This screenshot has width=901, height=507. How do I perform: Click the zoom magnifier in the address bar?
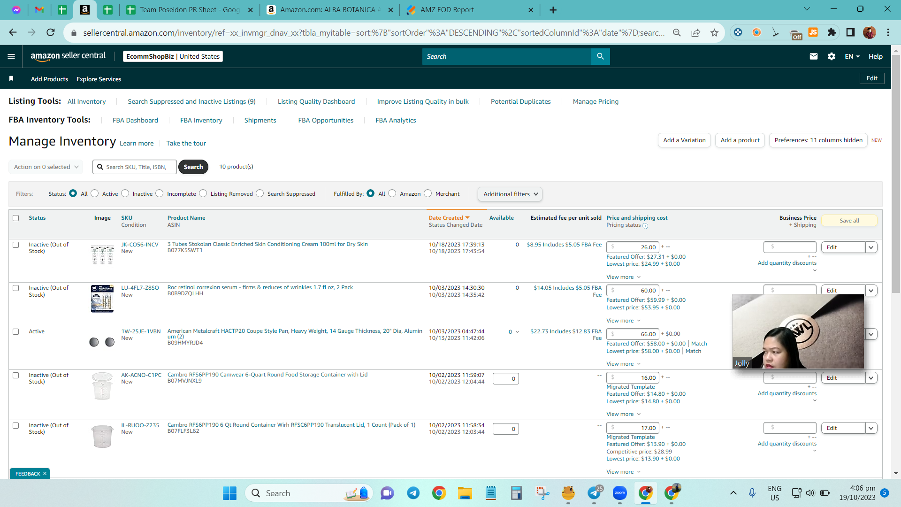[677, 32]
